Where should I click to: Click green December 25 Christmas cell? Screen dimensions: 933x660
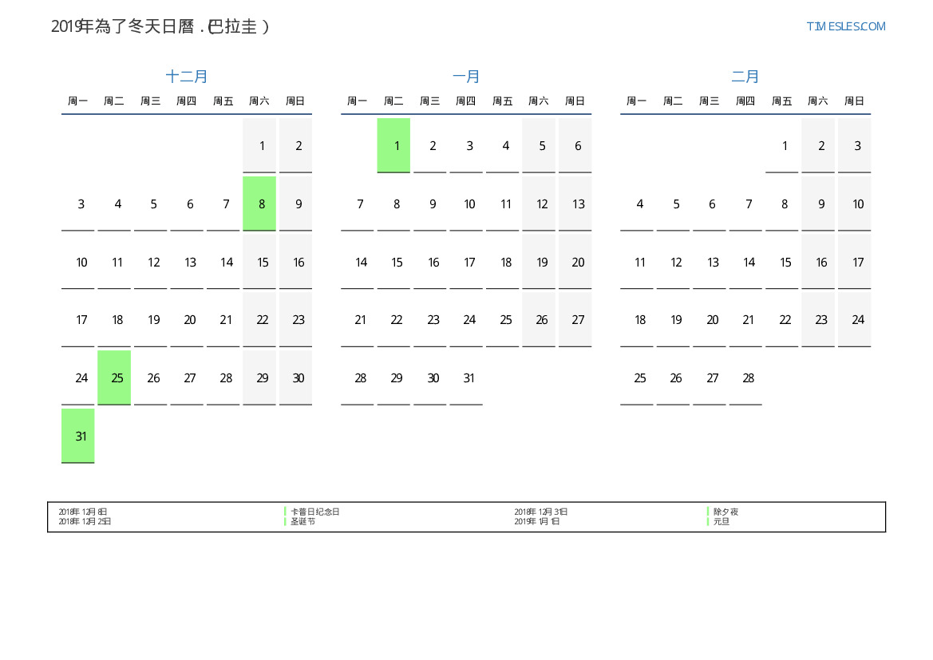[114, 377]
